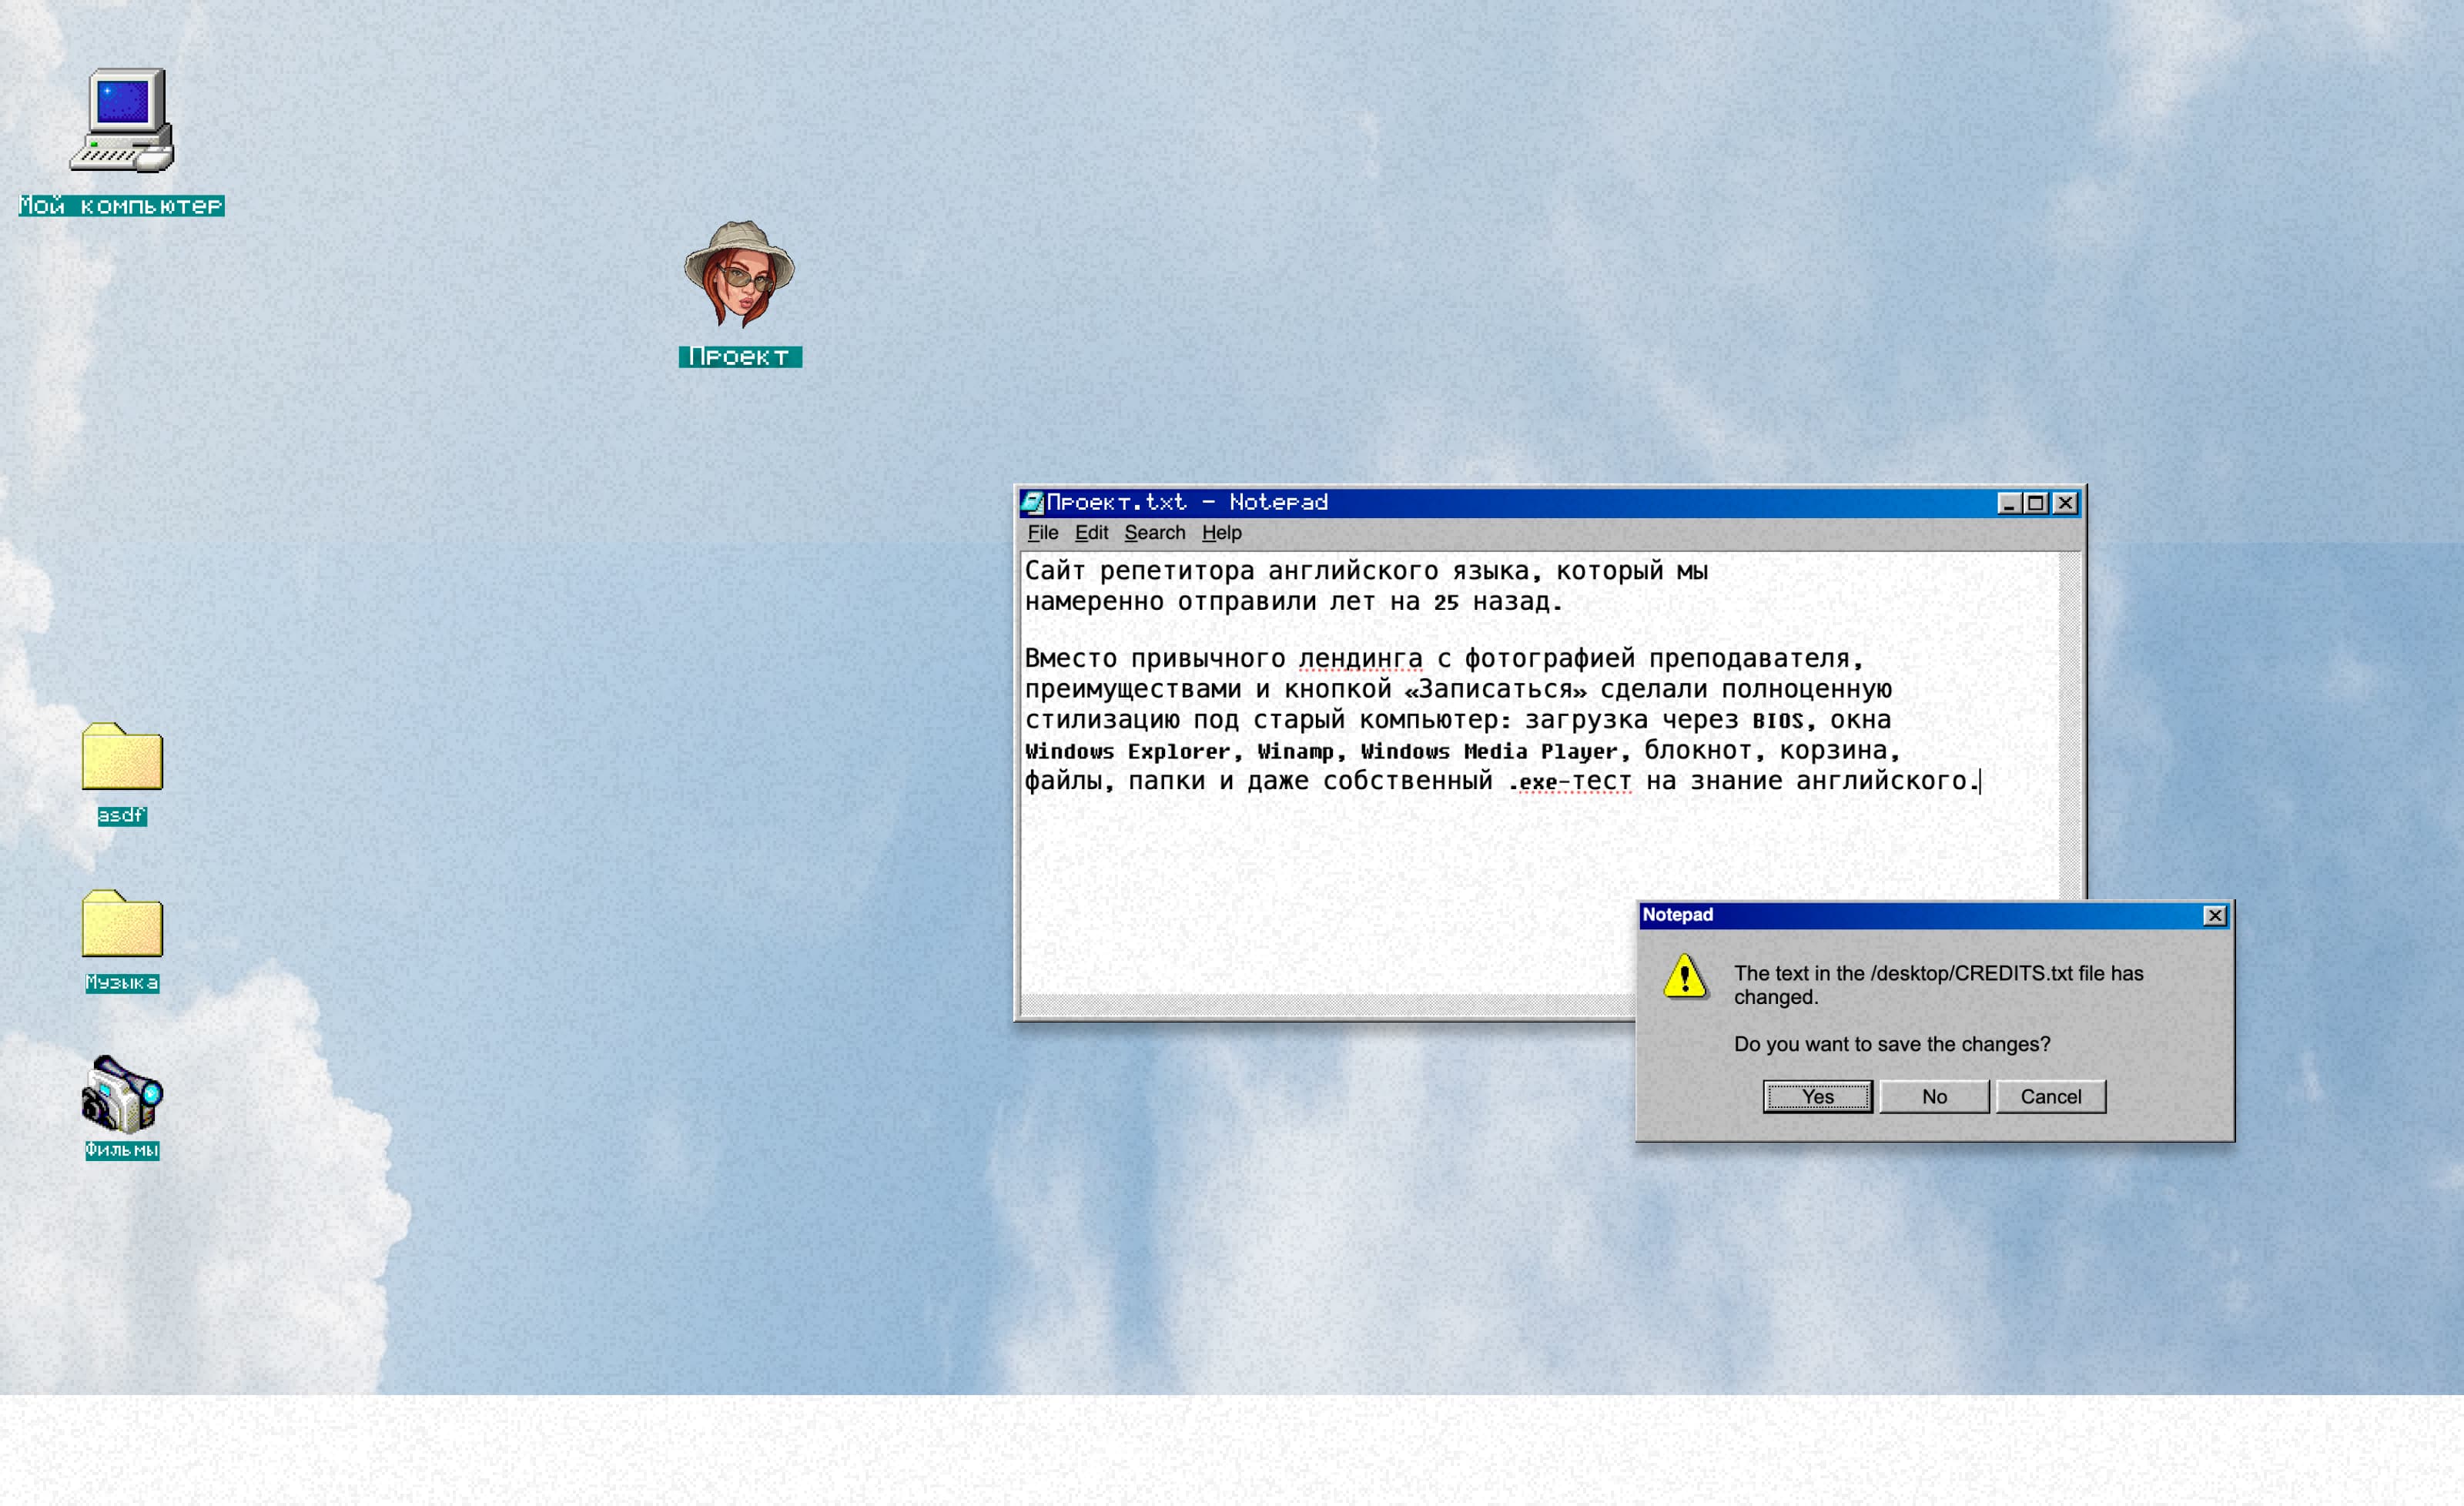This screenshot has height=1506, width=2464.
Task: Click the Музыка folder label
Action: click(x=122, y=983)
